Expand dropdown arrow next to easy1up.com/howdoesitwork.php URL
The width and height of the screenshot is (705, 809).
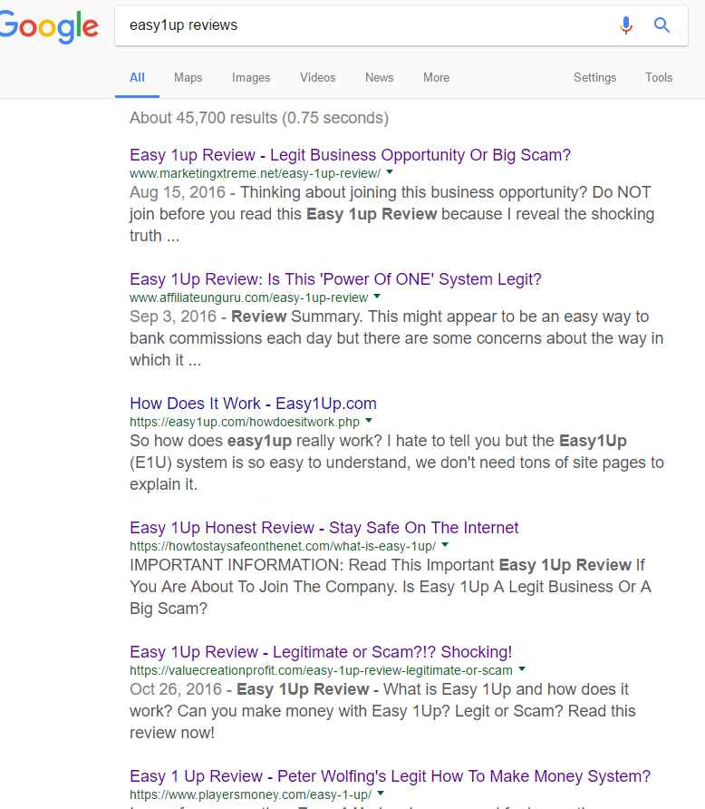[369, 421]
